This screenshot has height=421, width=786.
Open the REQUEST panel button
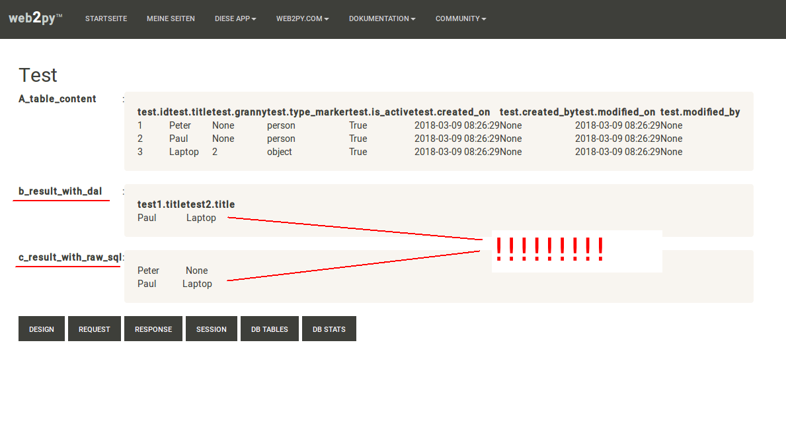tap(94, 329)
